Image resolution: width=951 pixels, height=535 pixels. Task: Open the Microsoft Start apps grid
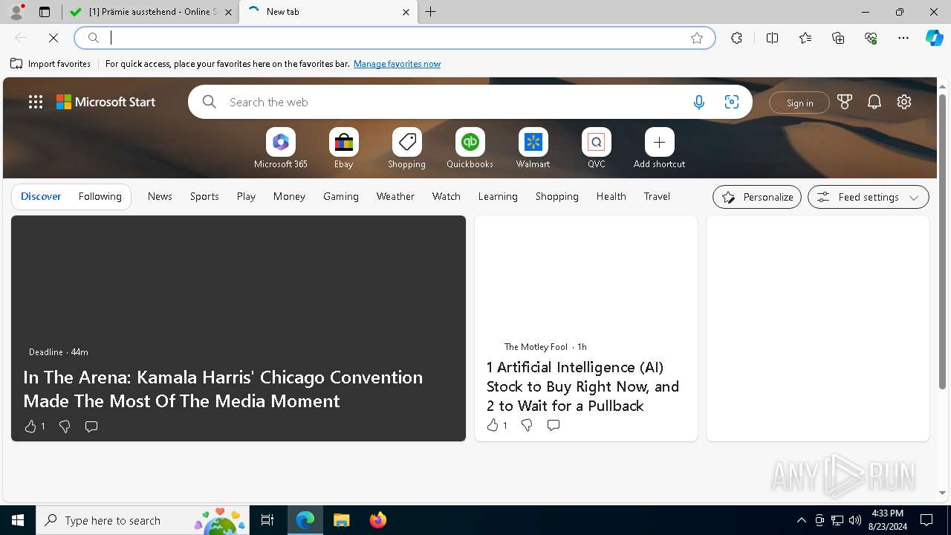pyautogui.click(x=36, y=103)
